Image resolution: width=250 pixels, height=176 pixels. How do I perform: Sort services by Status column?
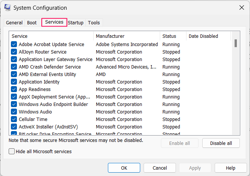[x=173, y=36]
